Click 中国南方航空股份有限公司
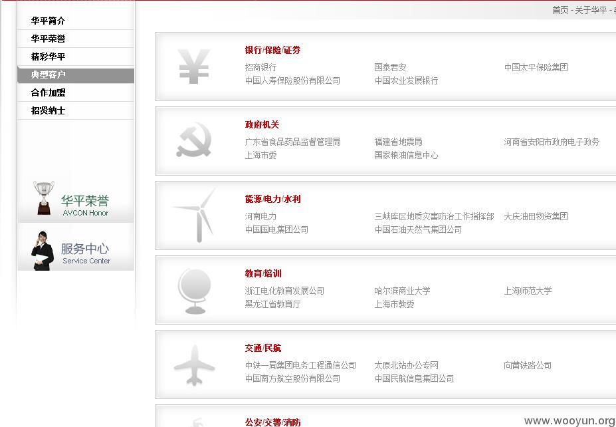 (292, 378)
